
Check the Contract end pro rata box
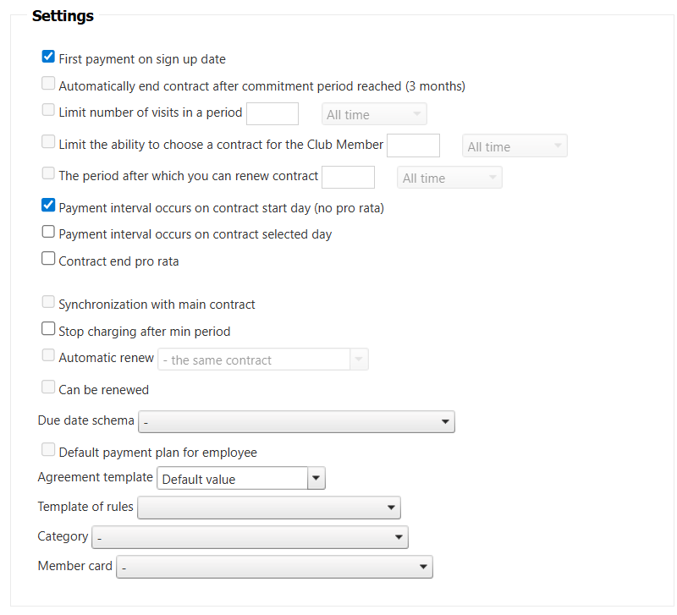[48, 259]
